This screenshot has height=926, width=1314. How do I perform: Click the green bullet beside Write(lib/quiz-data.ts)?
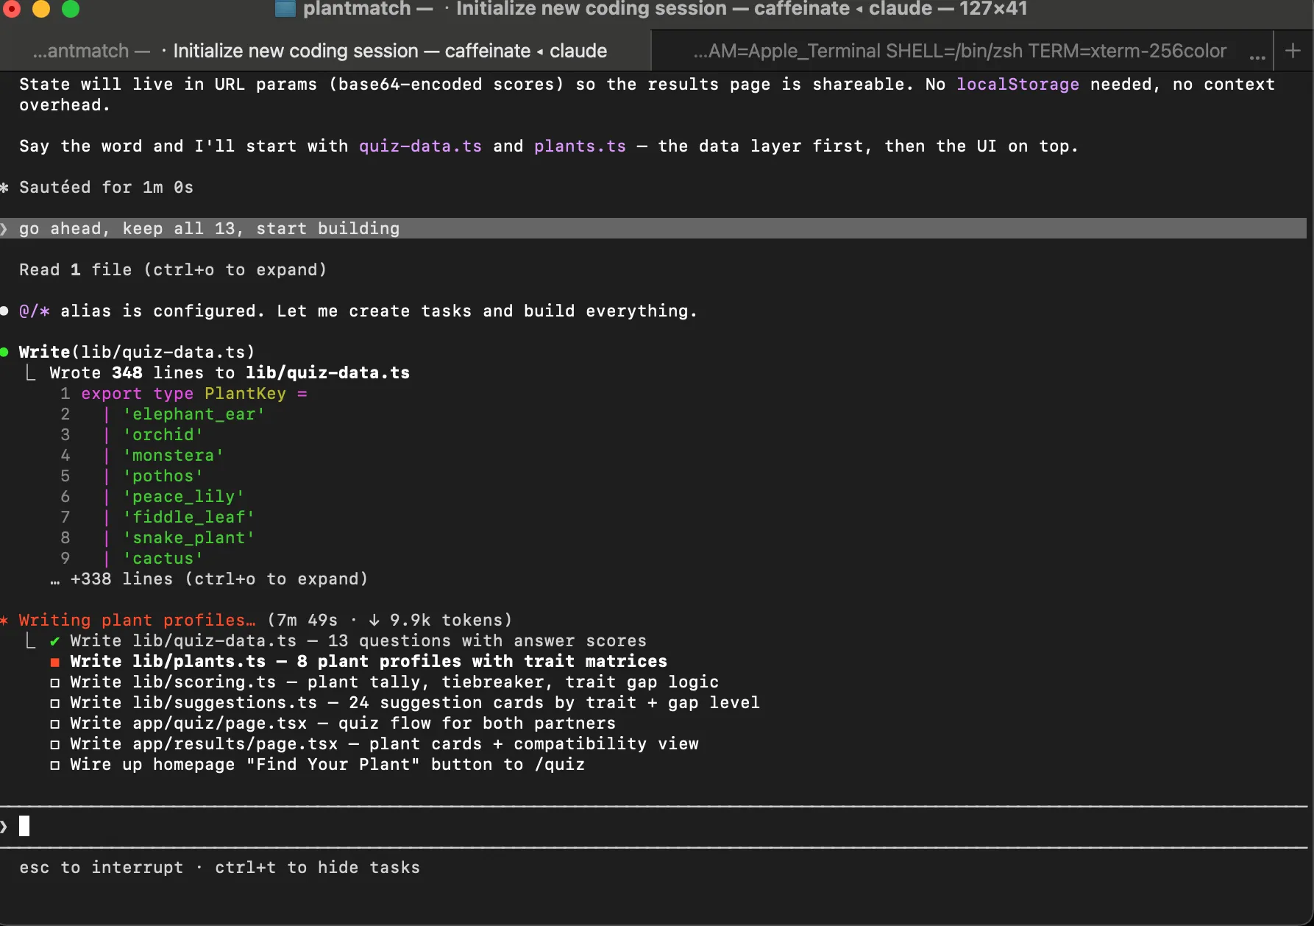[x=4, y=352]
